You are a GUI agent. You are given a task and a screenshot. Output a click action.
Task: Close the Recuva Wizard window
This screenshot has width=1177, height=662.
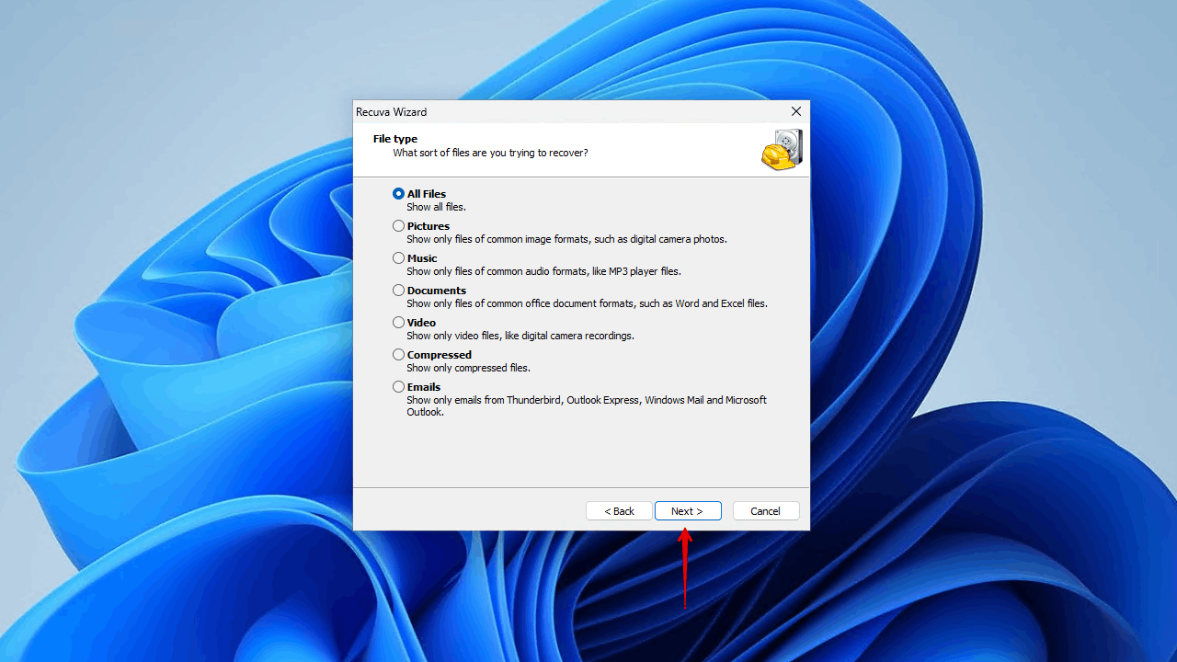(796, 111)
